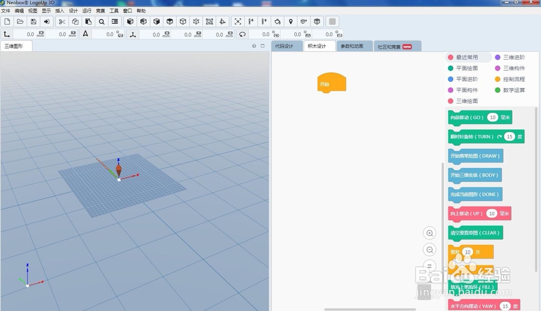Click the Copy icon
The image size is (541, 311).
tap(75, 22)
